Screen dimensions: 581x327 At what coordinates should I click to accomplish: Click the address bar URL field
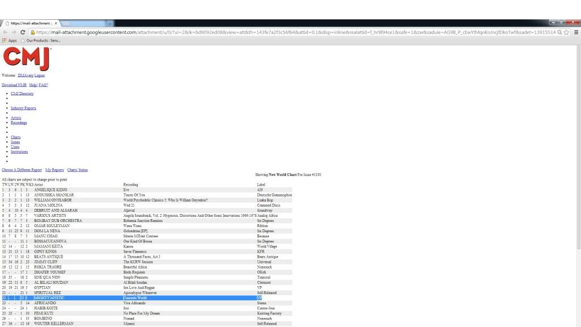pos(296,32)
